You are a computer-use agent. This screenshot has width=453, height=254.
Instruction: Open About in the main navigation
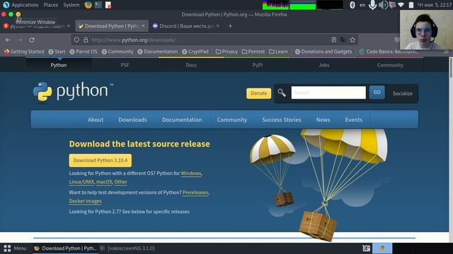click(96, 119)
